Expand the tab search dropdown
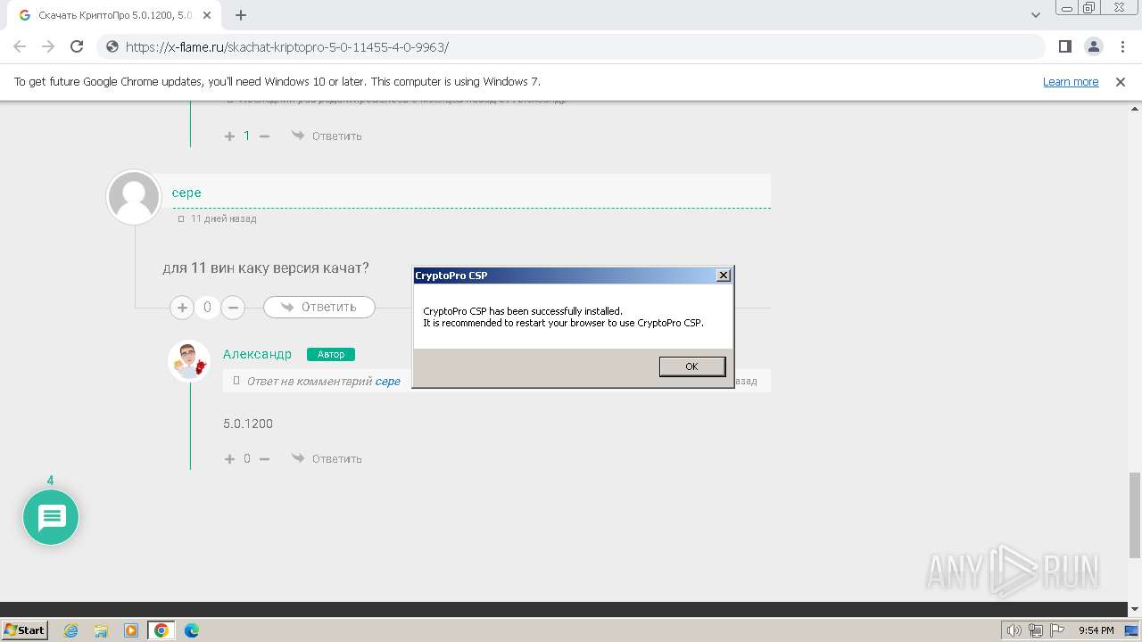The height and width of the screenshot is (642, 1142). point(1036,15)
